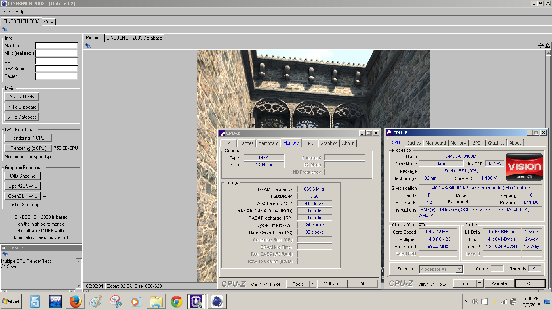Open SPD tab in Memory CPU-Z window

coord(309,143)
